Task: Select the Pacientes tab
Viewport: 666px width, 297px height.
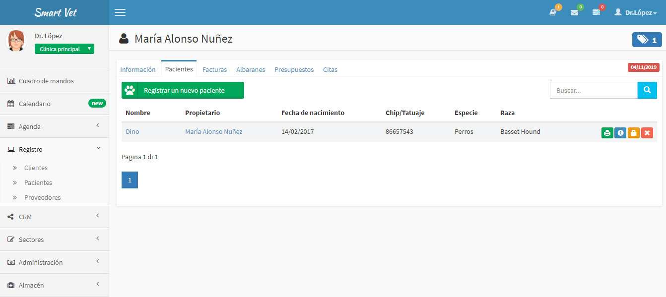Action: point(179,69)
